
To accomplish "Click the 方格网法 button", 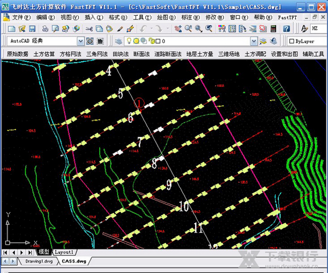I will pyautogui.click(x=70, y=54).
